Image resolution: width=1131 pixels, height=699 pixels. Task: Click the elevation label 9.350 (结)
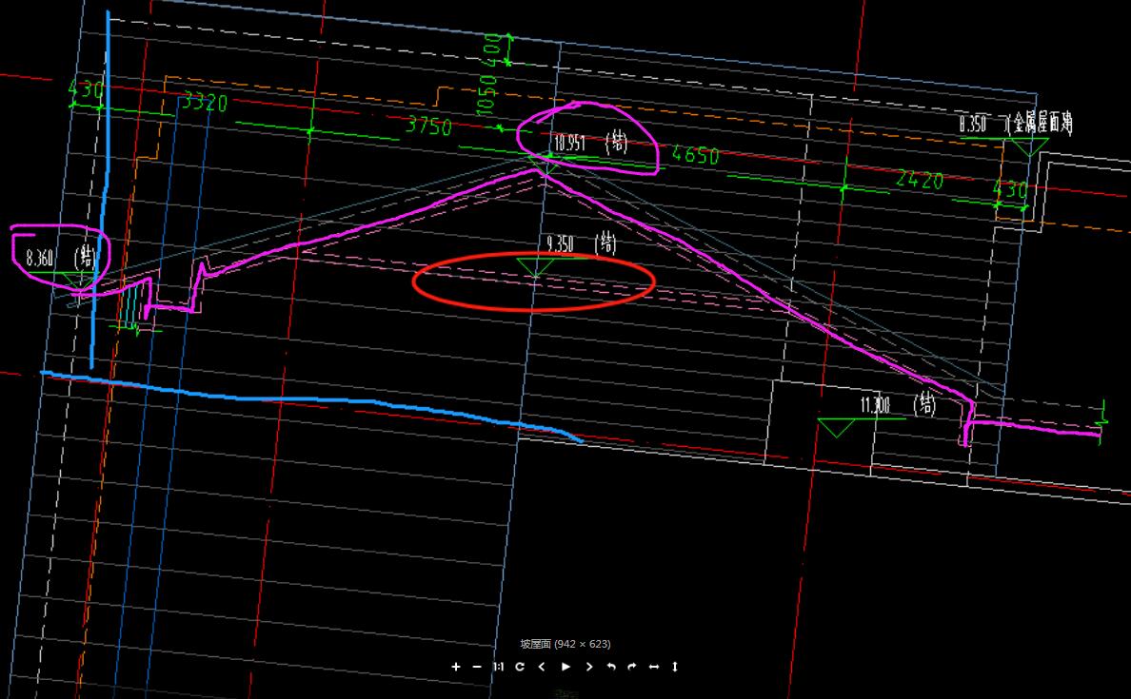point(582,244)
